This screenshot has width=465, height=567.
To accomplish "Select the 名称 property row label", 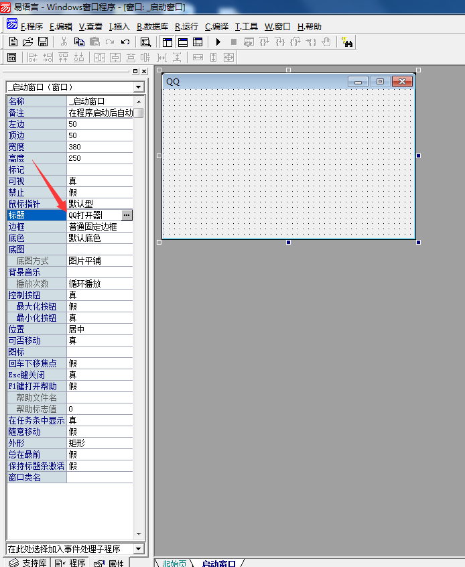I will (x=37, y=101).
